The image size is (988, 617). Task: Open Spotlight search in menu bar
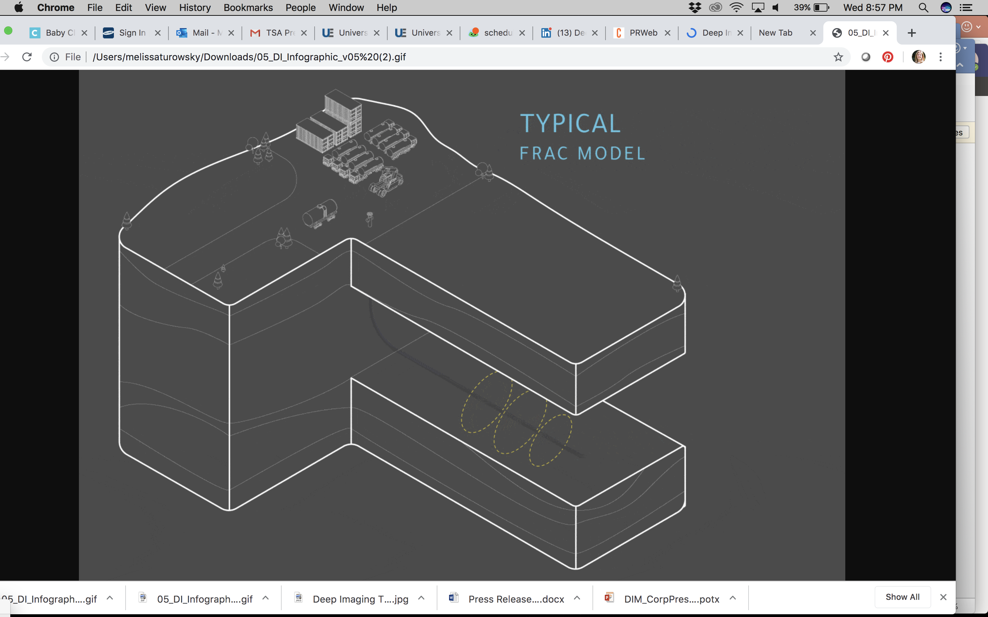(x=924, y=8)
